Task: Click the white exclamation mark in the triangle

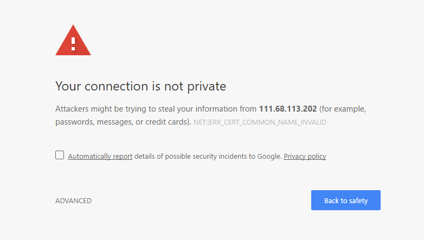Action: click(x=73, y=42)
